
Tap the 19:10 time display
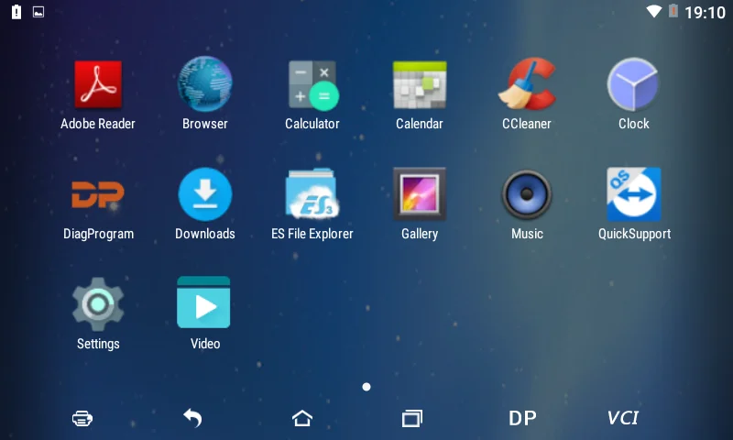(705, 12)
